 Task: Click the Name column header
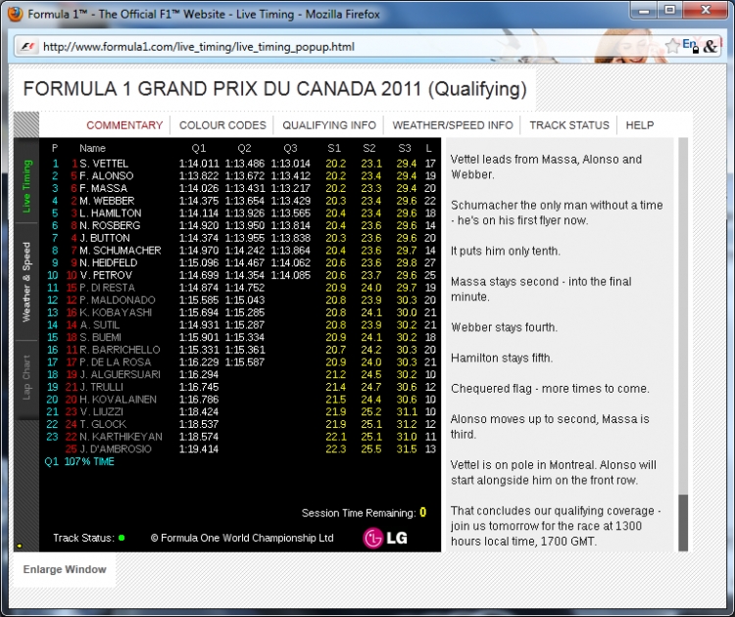pyautogui.click(x=92, y=149)
